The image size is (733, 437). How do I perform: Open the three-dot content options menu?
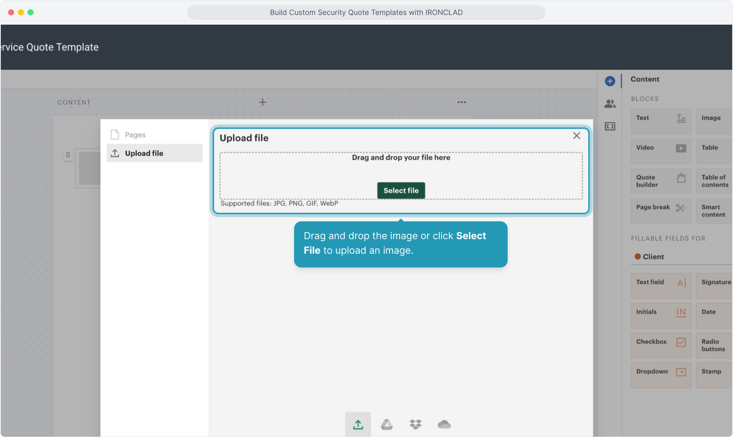pyautogui.click(x=462, y=102)
